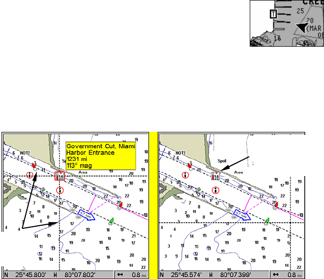Click the N 25°45.574' latitude readout

[x=181, y=274]
